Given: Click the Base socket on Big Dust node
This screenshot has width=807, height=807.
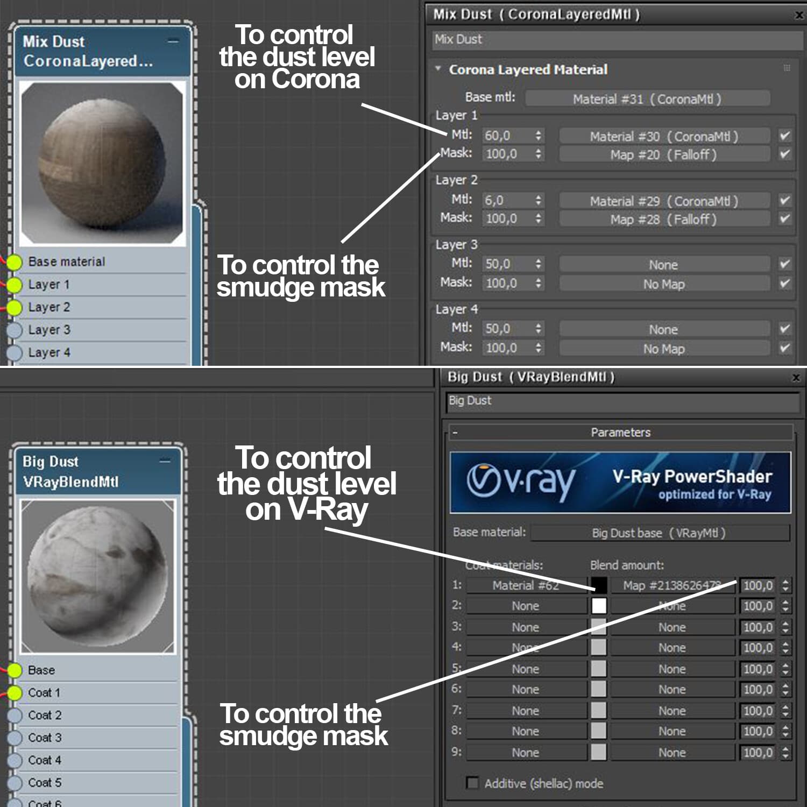Looking at the screenshot, I should pyautogui.click(x=15, y=670).
